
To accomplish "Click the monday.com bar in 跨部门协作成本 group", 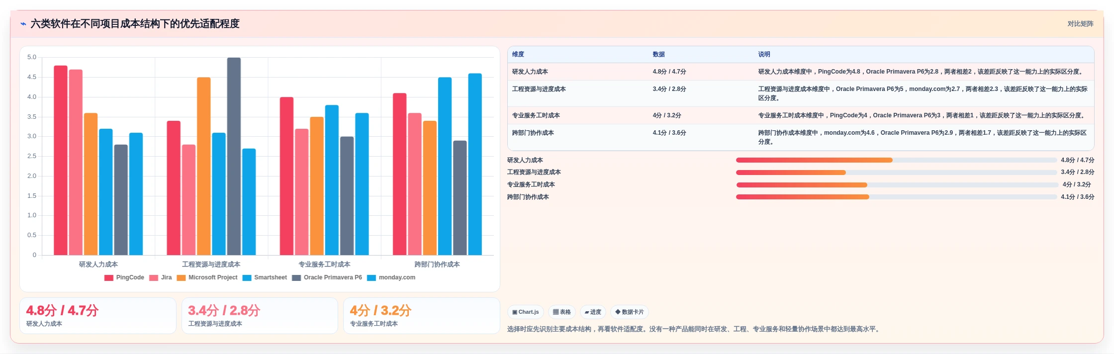I will [x=475, y=165].
